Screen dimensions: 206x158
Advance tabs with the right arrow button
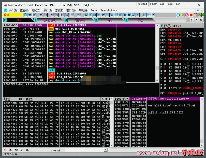click(192, 20)
